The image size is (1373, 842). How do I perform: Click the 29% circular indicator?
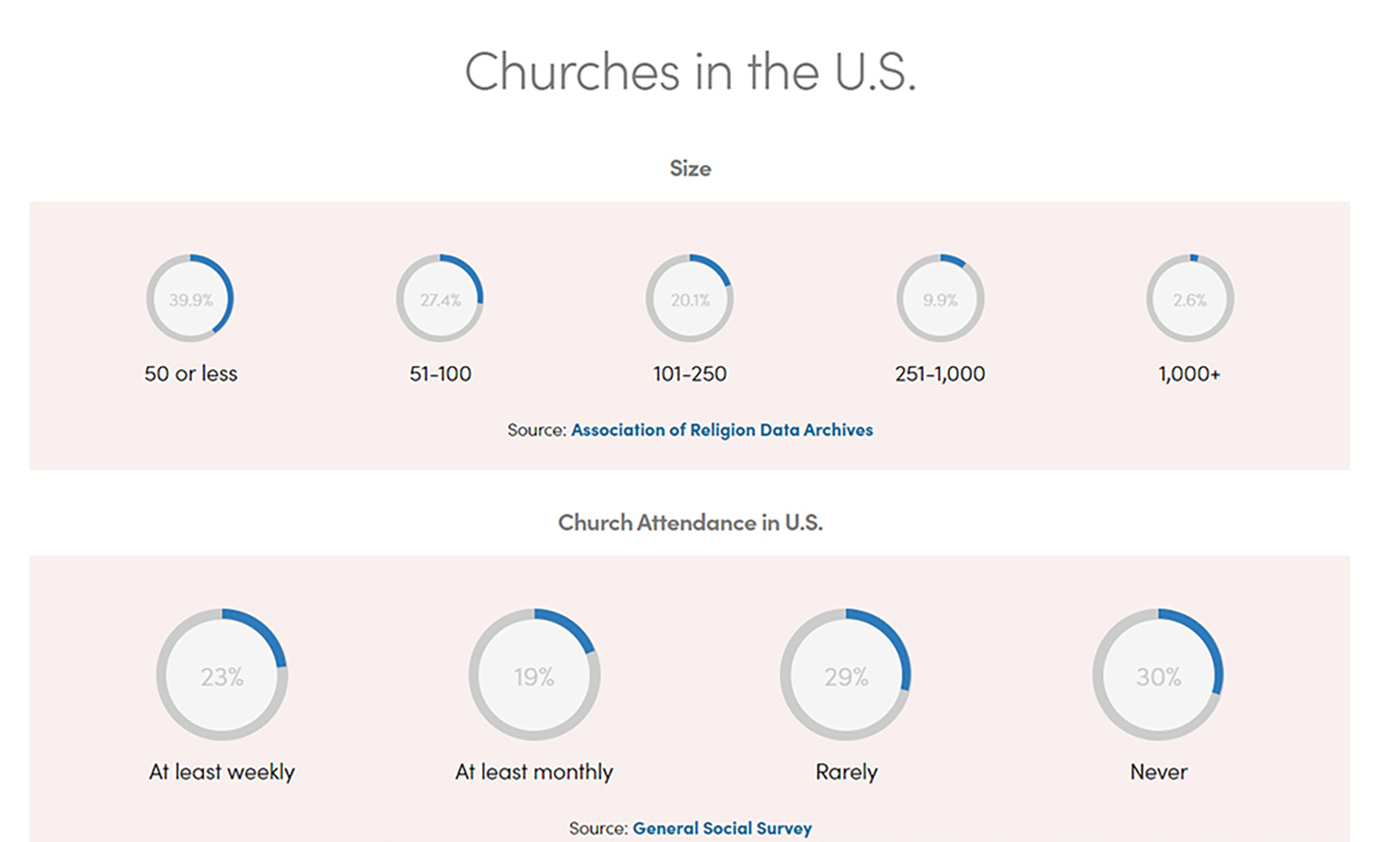(x=847, y=675)
